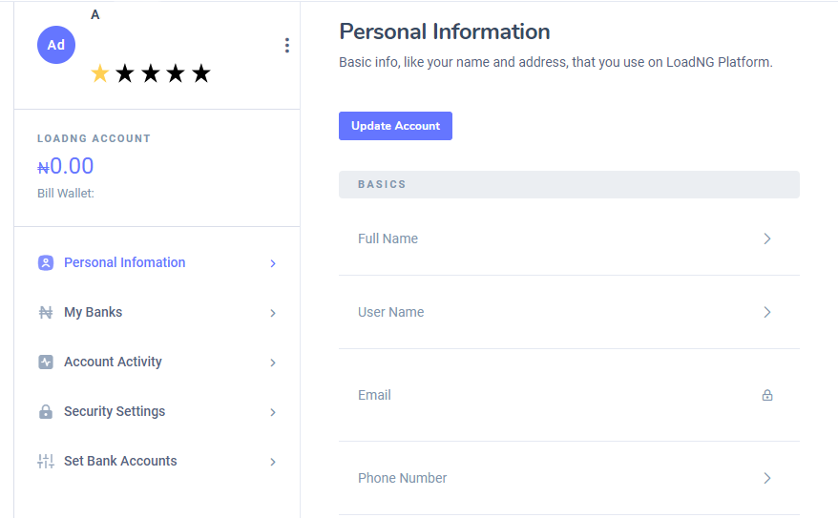This screenshot has height=518, width=838.
Task: Click the sliders icon for Set Bank Accounts
Action: [46, 461]
